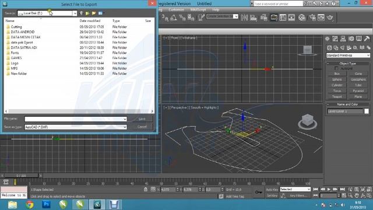The height and width of the screenshot is (210, 373).
Task: Click the Smooth + Highlights shading label
Action: [x=205, y=107]
